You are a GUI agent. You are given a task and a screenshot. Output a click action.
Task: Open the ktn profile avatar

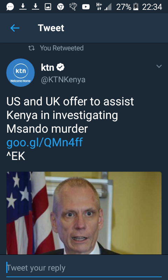pyautogui.click(x=20, y=73)
